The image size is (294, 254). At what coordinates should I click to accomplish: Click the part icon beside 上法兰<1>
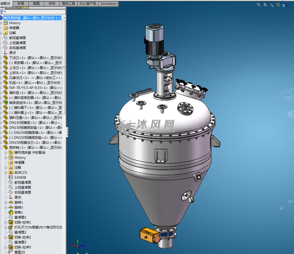coord(6,68)
